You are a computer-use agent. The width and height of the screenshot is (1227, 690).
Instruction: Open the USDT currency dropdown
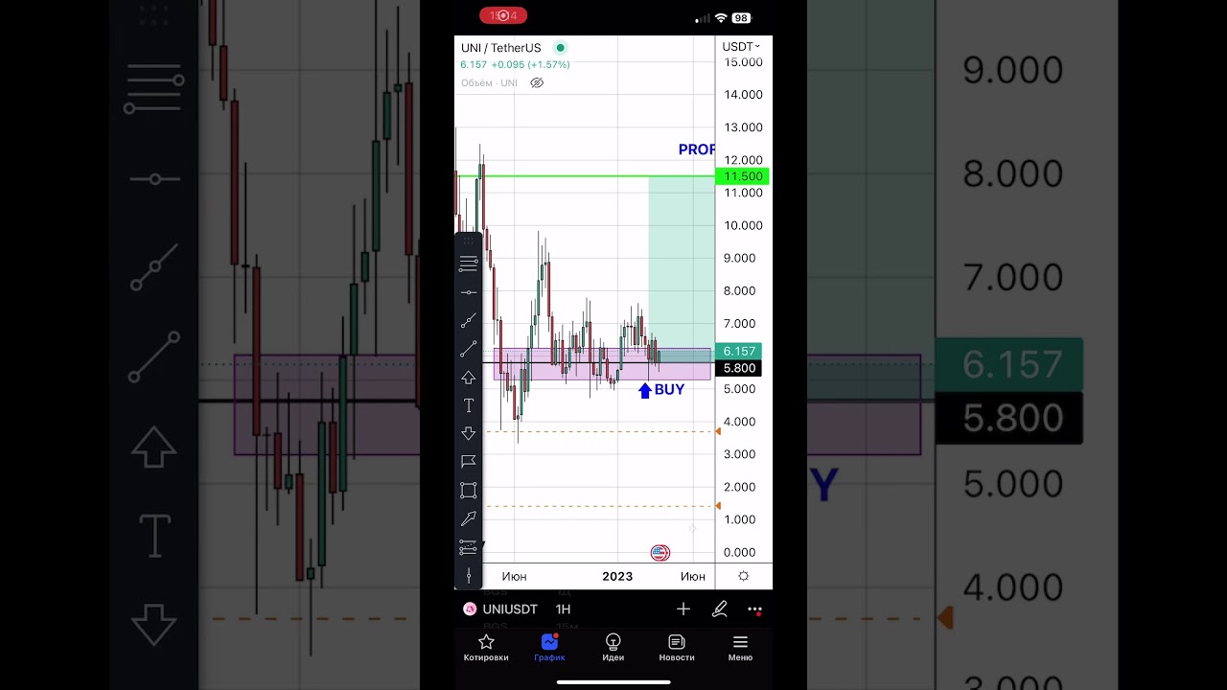[x=741, y=46]
